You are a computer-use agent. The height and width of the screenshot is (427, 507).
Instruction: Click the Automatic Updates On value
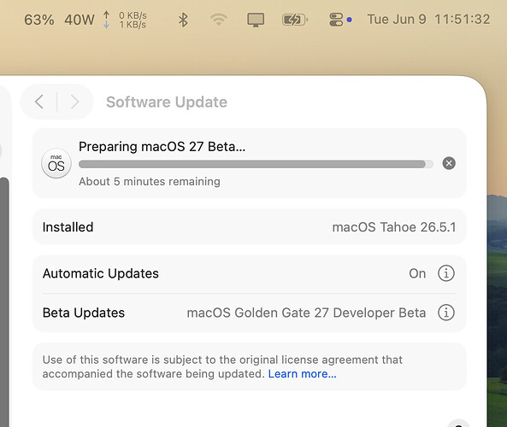coord(417,273)
